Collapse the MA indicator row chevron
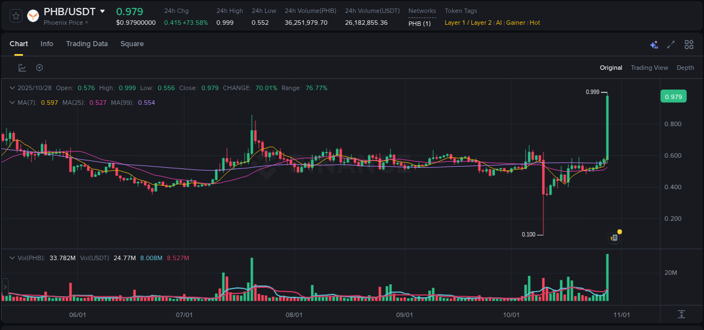Screen dimensions: 704x330 click(x=12, y=102)
